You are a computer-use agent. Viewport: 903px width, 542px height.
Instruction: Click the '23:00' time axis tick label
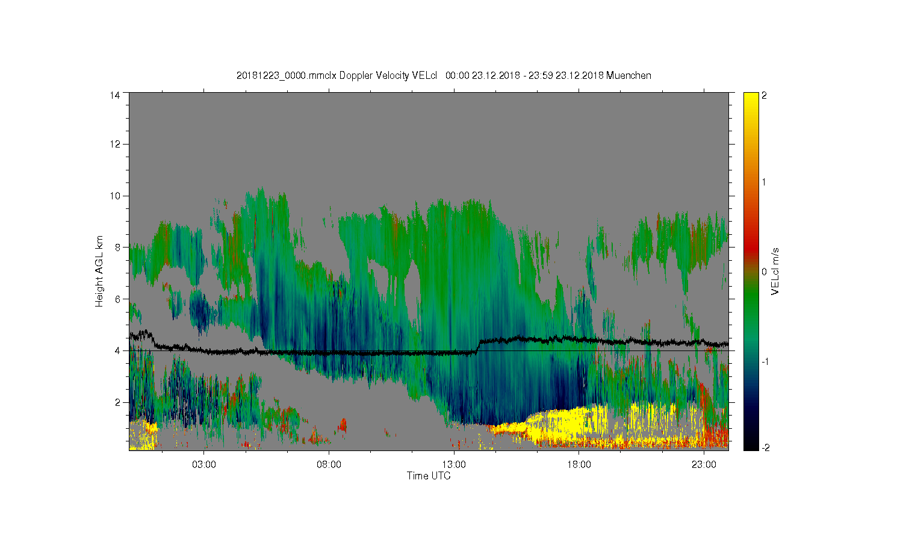click(704, 465)
